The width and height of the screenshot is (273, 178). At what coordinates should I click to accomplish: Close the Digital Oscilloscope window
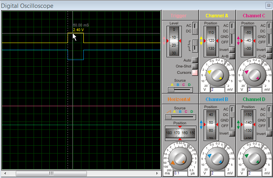[x=269, y=6]
